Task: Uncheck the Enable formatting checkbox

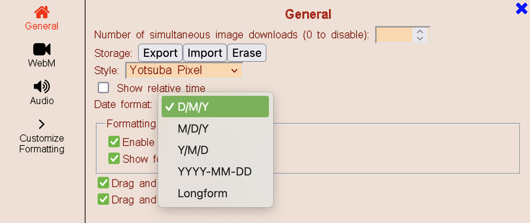Action: click(x=114, y=142)
